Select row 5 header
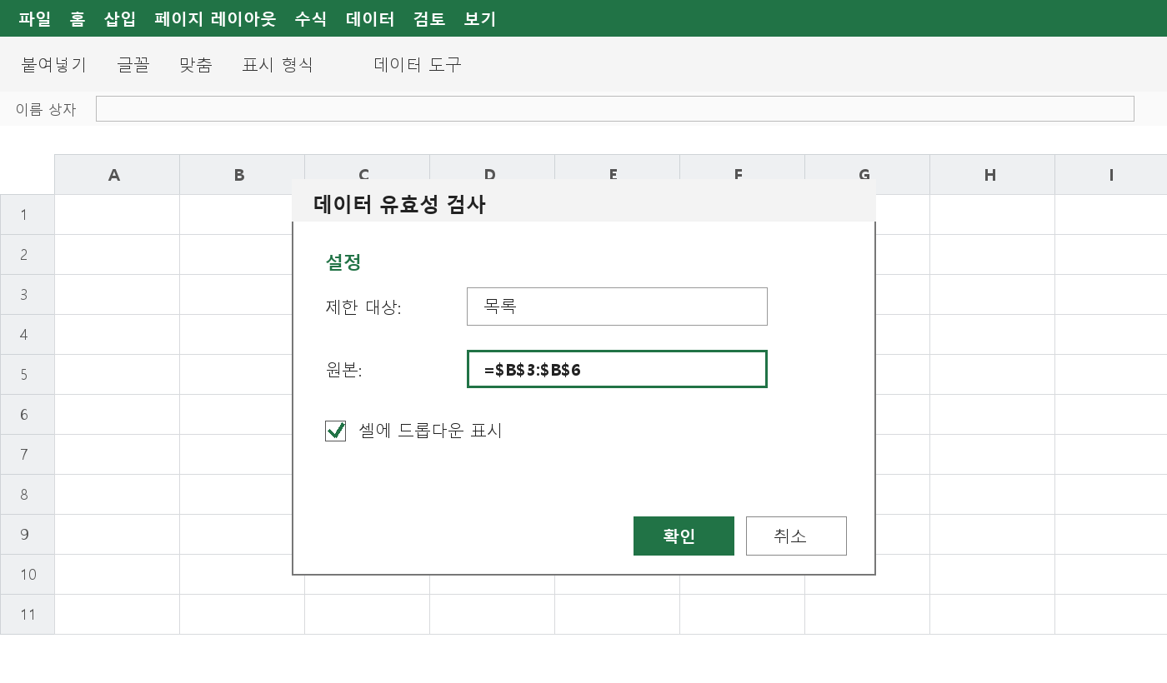 (x=28, y=374)
